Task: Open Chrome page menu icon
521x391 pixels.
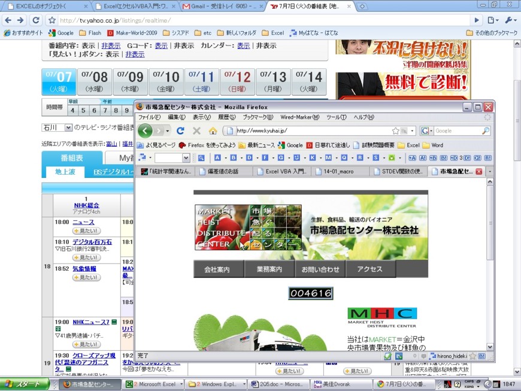Action: [x=493, y=20]
